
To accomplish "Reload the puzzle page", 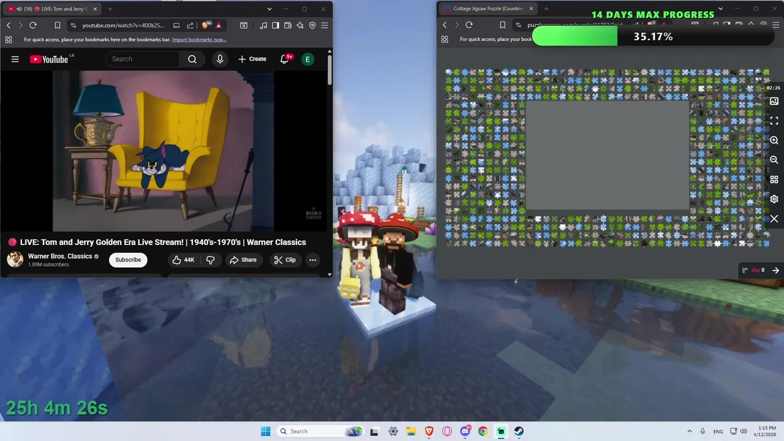I will click(x=469, y=25).
